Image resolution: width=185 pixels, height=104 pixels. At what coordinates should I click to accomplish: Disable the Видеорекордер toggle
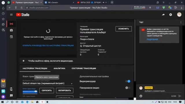[128, 81]
